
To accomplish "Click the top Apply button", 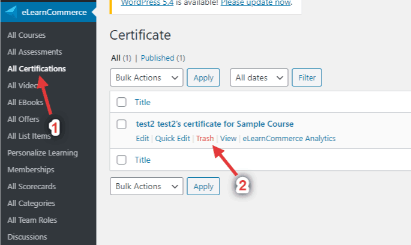I will (x=203, y=77).
